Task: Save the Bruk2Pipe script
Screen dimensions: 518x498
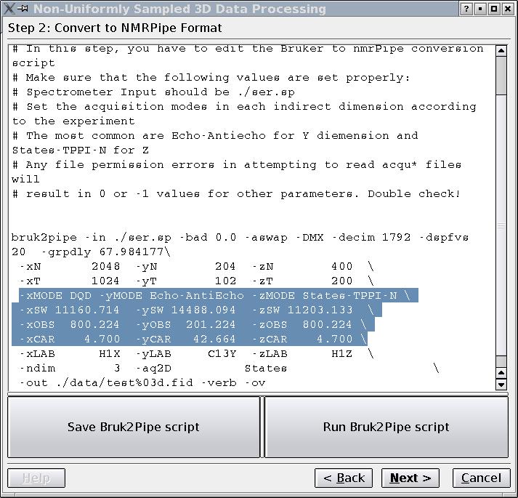Action: coord(133,427)
